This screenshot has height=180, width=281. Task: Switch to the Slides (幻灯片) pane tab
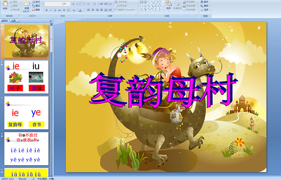click(x=5, y=21)
